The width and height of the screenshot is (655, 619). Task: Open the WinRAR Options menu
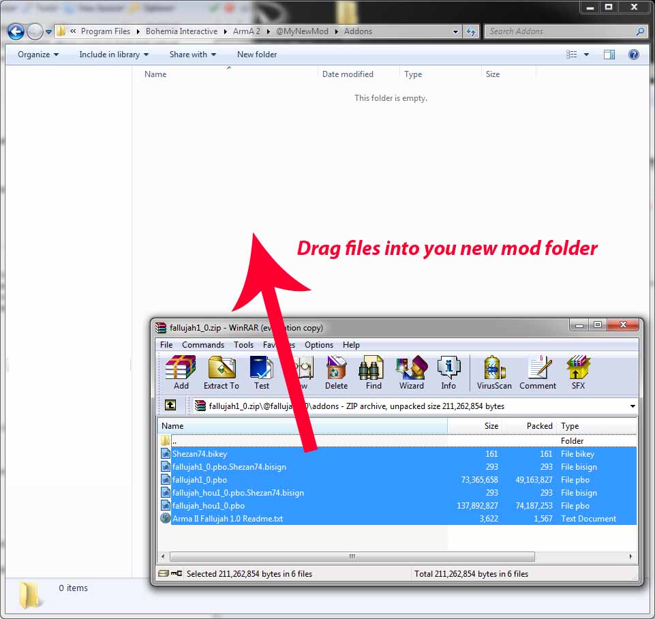(x=319, y=345)
